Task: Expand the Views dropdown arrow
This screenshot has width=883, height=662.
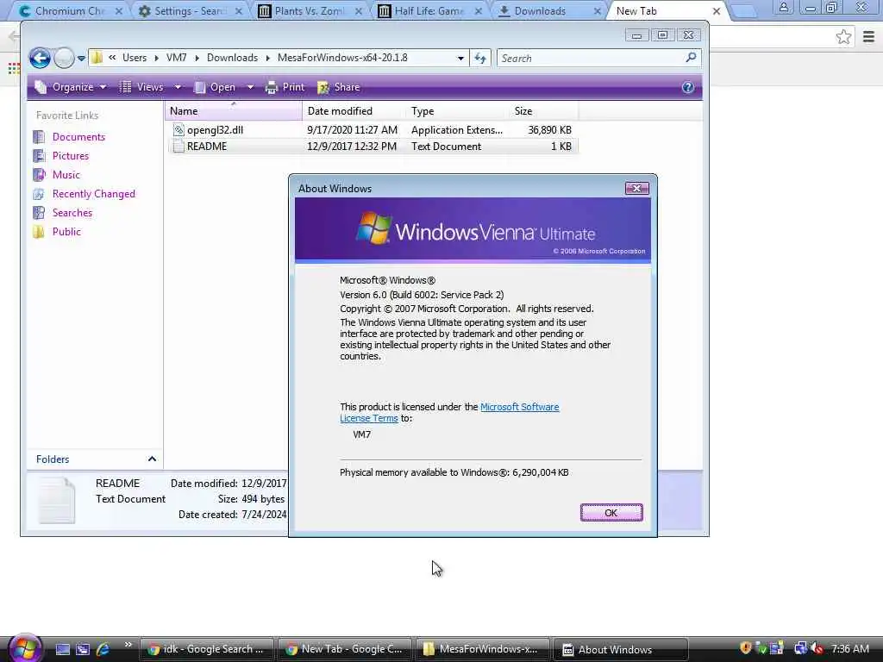Action: tap(178, 87)
